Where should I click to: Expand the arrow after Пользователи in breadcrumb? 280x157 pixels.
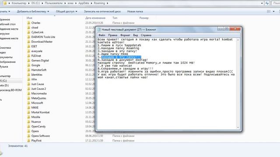(x=65, y=3)
